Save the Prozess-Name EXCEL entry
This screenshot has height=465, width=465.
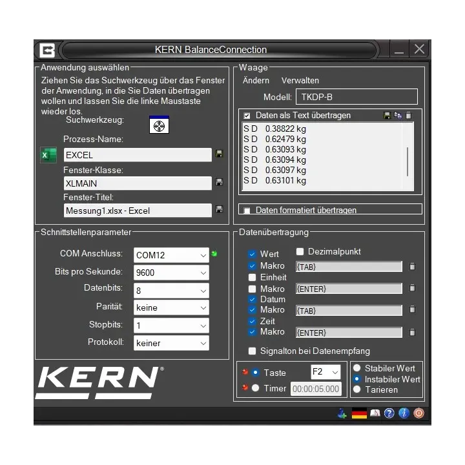tap(219, 154)
